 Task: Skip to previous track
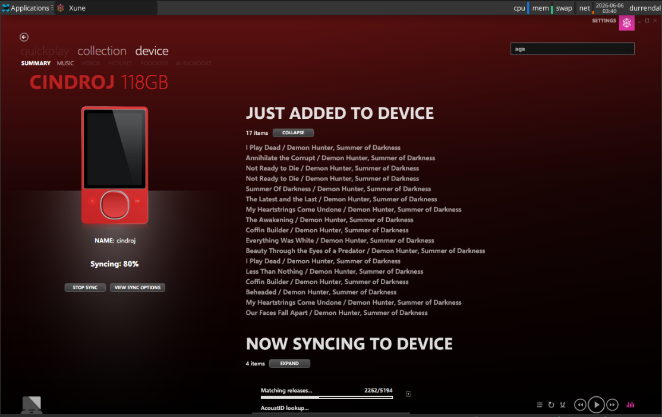click(580, 405)
